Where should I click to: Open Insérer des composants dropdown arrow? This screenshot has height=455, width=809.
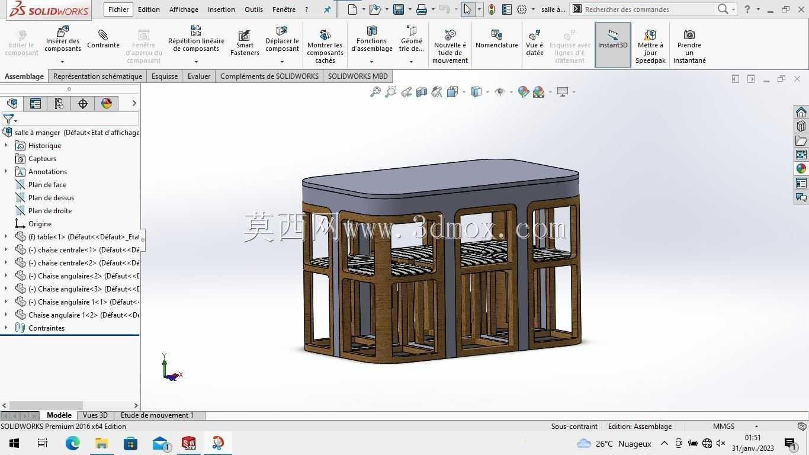(63, 62)
